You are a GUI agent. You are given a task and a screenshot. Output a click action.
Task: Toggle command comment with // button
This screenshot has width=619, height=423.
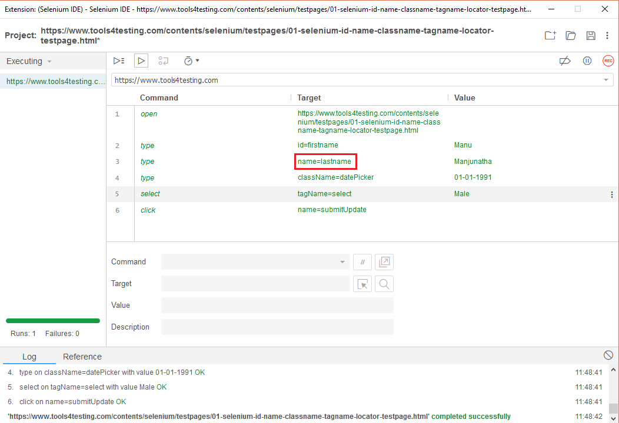[362, 262]
